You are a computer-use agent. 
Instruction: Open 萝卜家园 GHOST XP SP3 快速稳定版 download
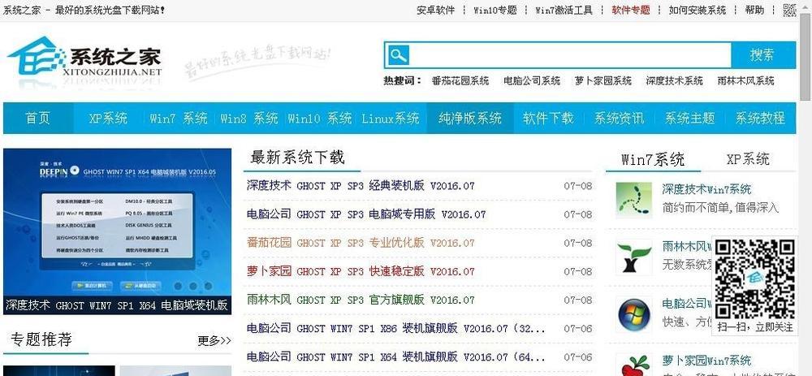tap(361, 271)
